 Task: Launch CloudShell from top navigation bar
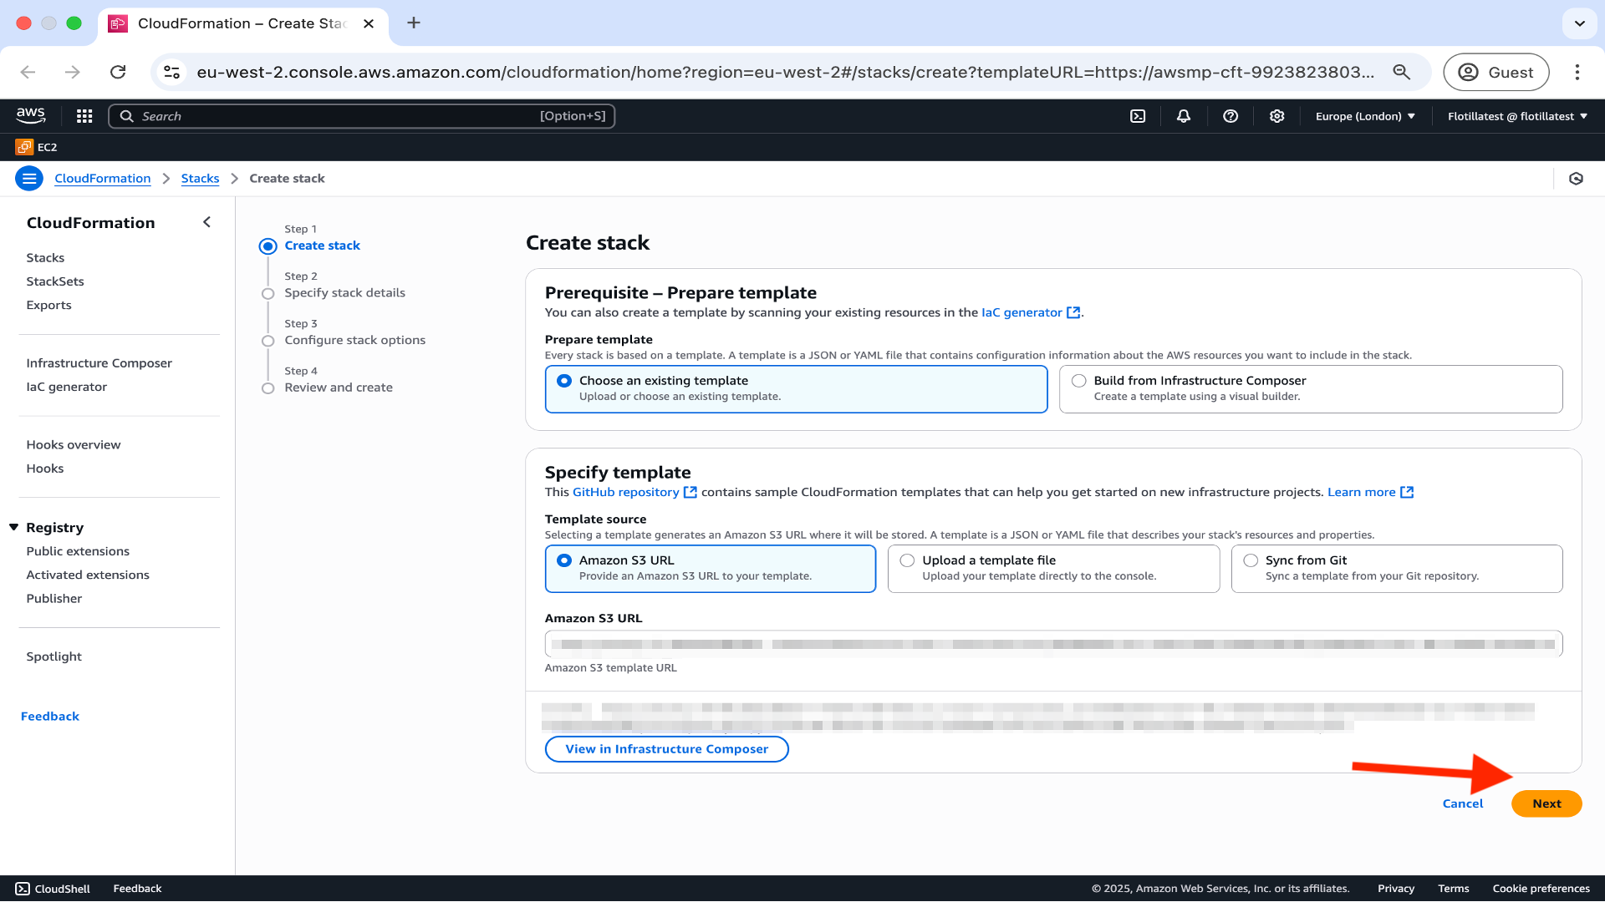1138,116
